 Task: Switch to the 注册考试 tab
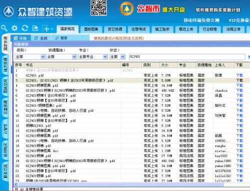click(x=138, y=29)
